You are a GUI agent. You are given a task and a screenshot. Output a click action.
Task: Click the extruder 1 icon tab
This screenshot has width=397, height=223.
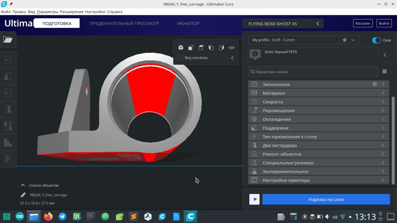[255, 54]
